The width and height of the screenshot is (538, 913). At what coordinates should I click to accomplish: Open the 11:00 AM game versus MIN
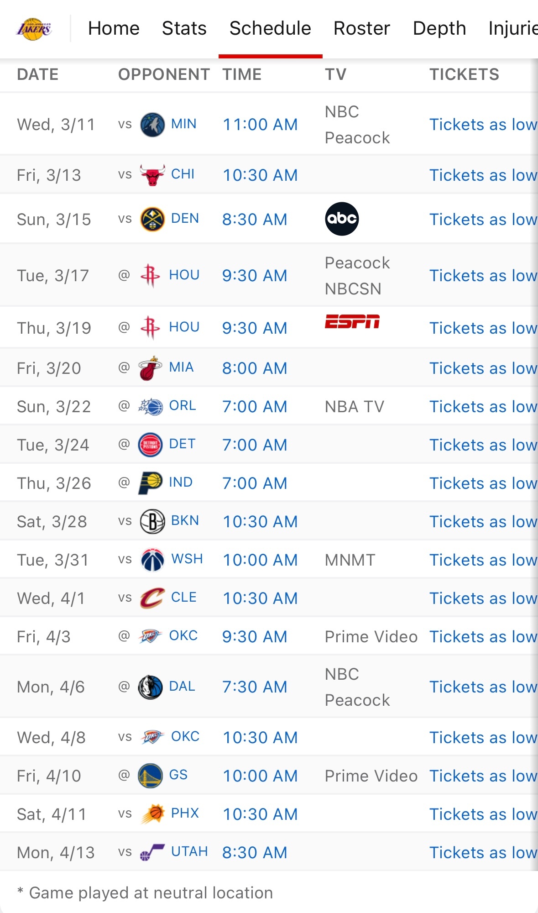260,125
